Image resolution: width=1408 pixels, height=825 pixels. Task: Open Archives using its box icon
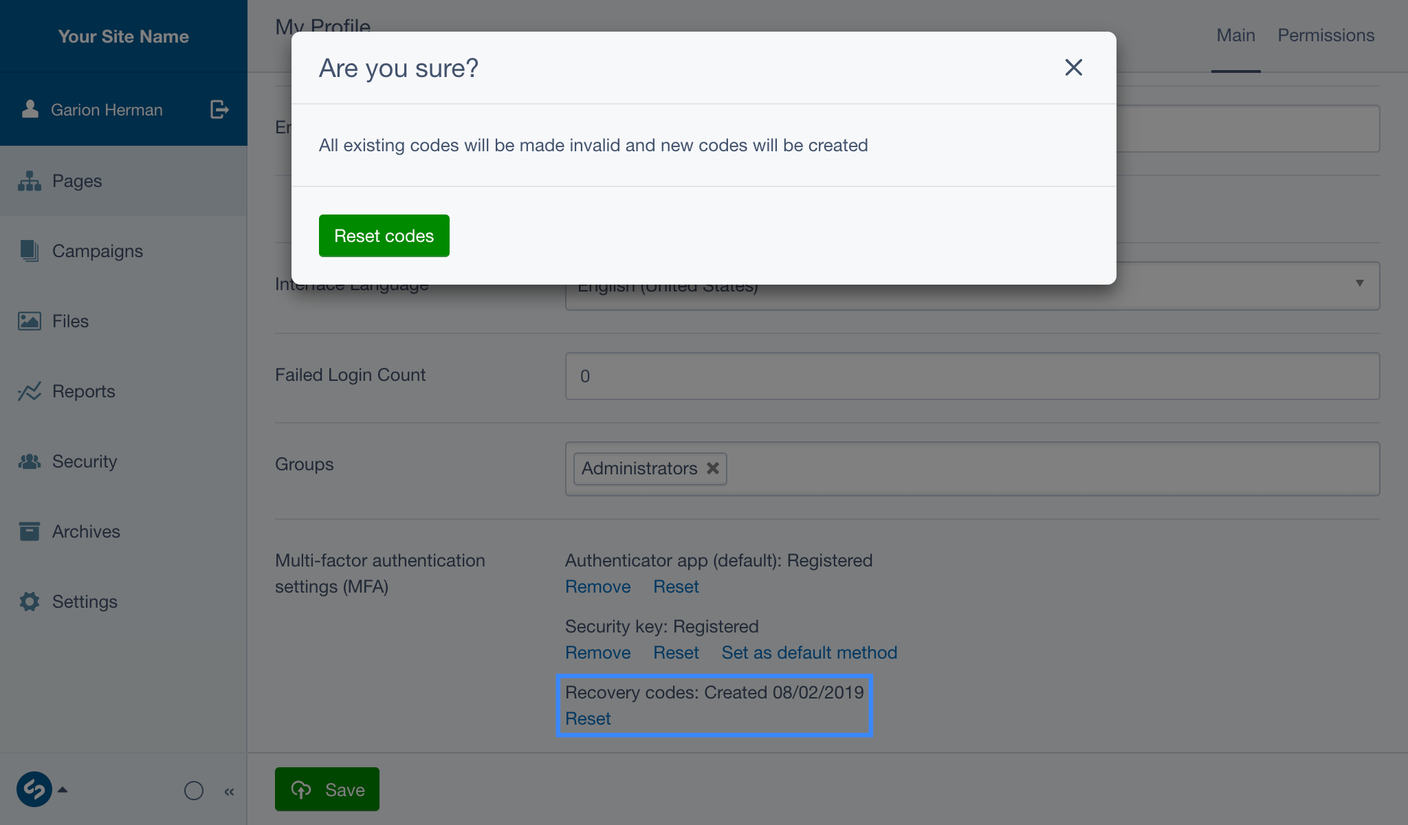tap(29, 531)
